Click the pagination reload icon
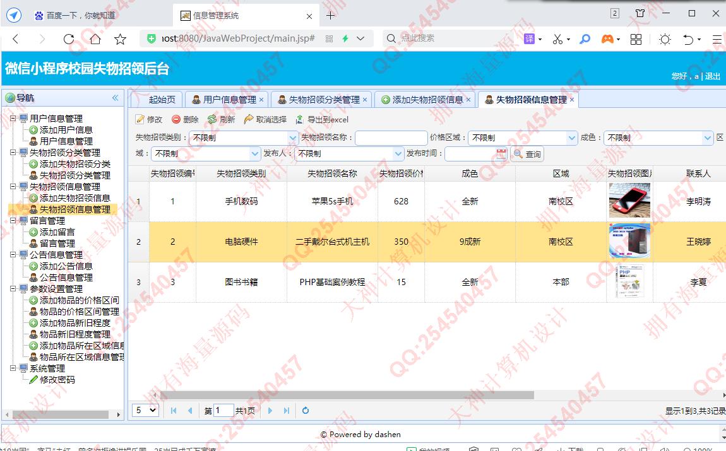Viewport: 726px width, 451px height. 306,411
